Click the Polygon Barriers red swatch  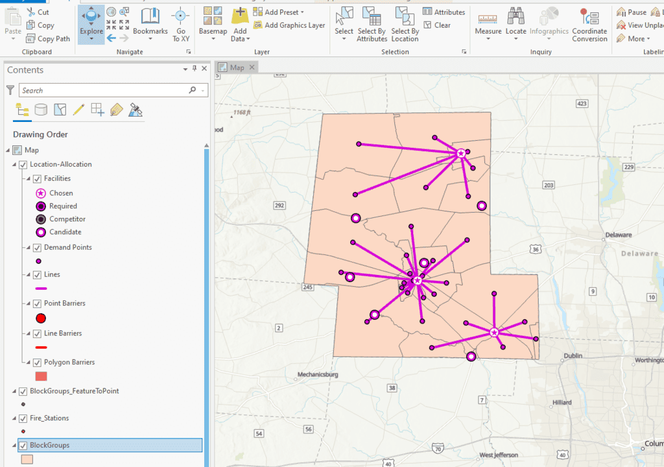[x=41, y=376]
